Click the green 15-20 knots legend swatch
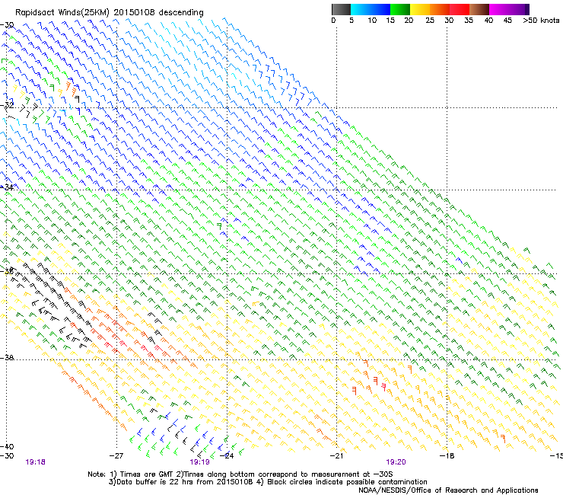Screen dimensions: 563x495 [400, 9]
